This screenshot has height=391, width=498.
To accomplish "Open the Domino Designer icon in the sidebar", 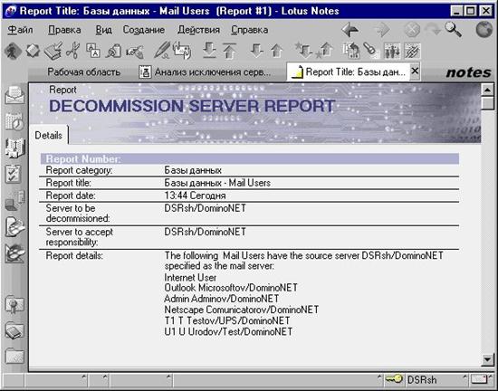I will (14, 253).
